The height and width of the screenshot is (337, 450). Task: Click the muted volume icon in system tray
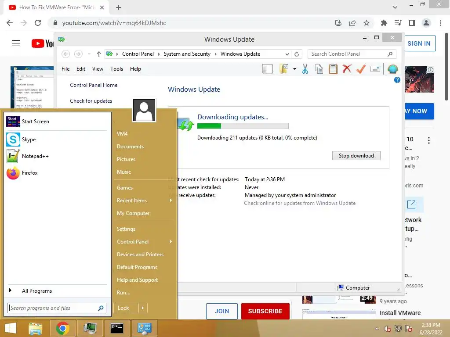[388, 329]
